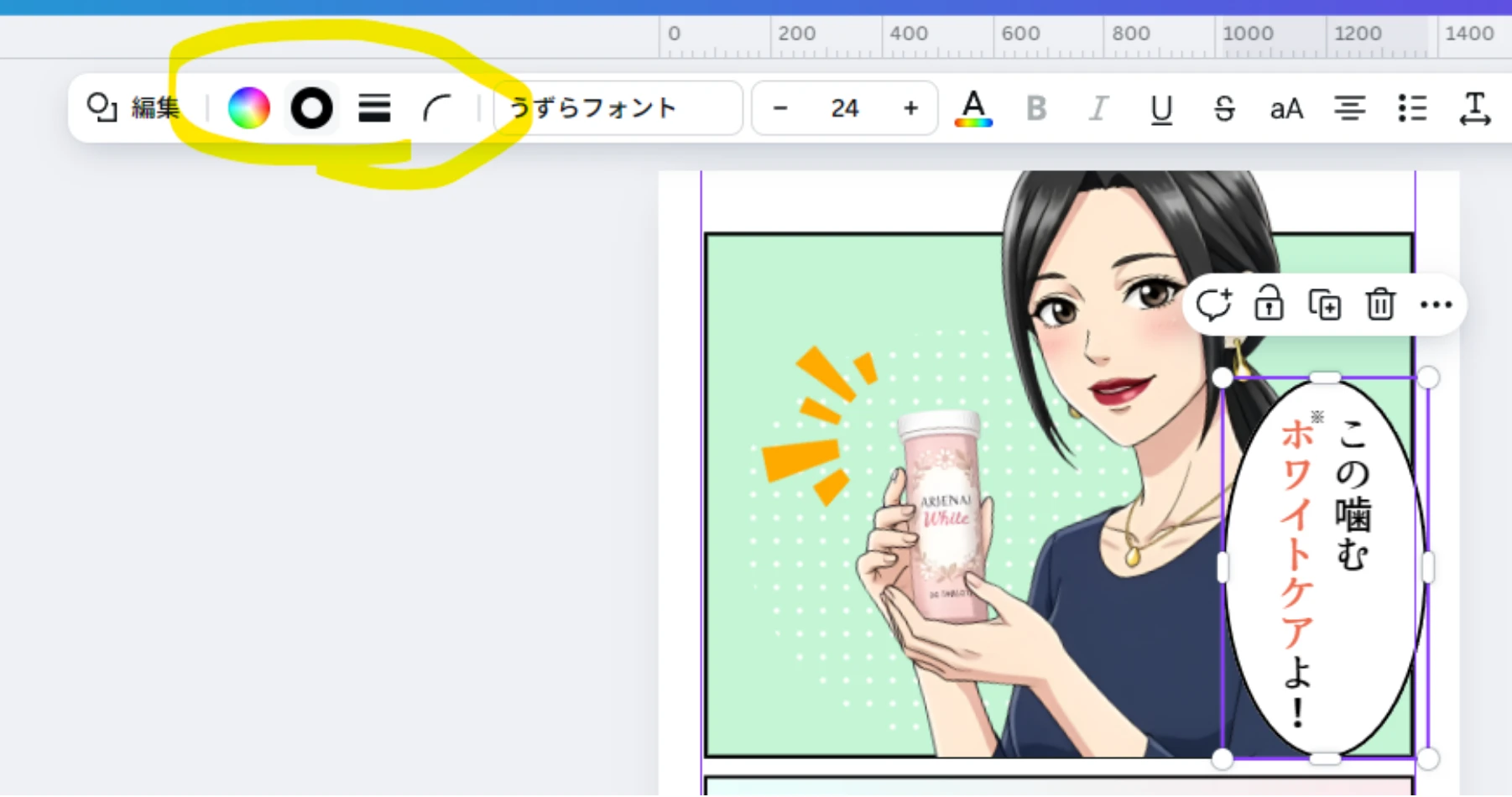Lock the selected speech bubble
Screen dimensions: 1512x797
pyautogui.click(x=1269, y=305)
